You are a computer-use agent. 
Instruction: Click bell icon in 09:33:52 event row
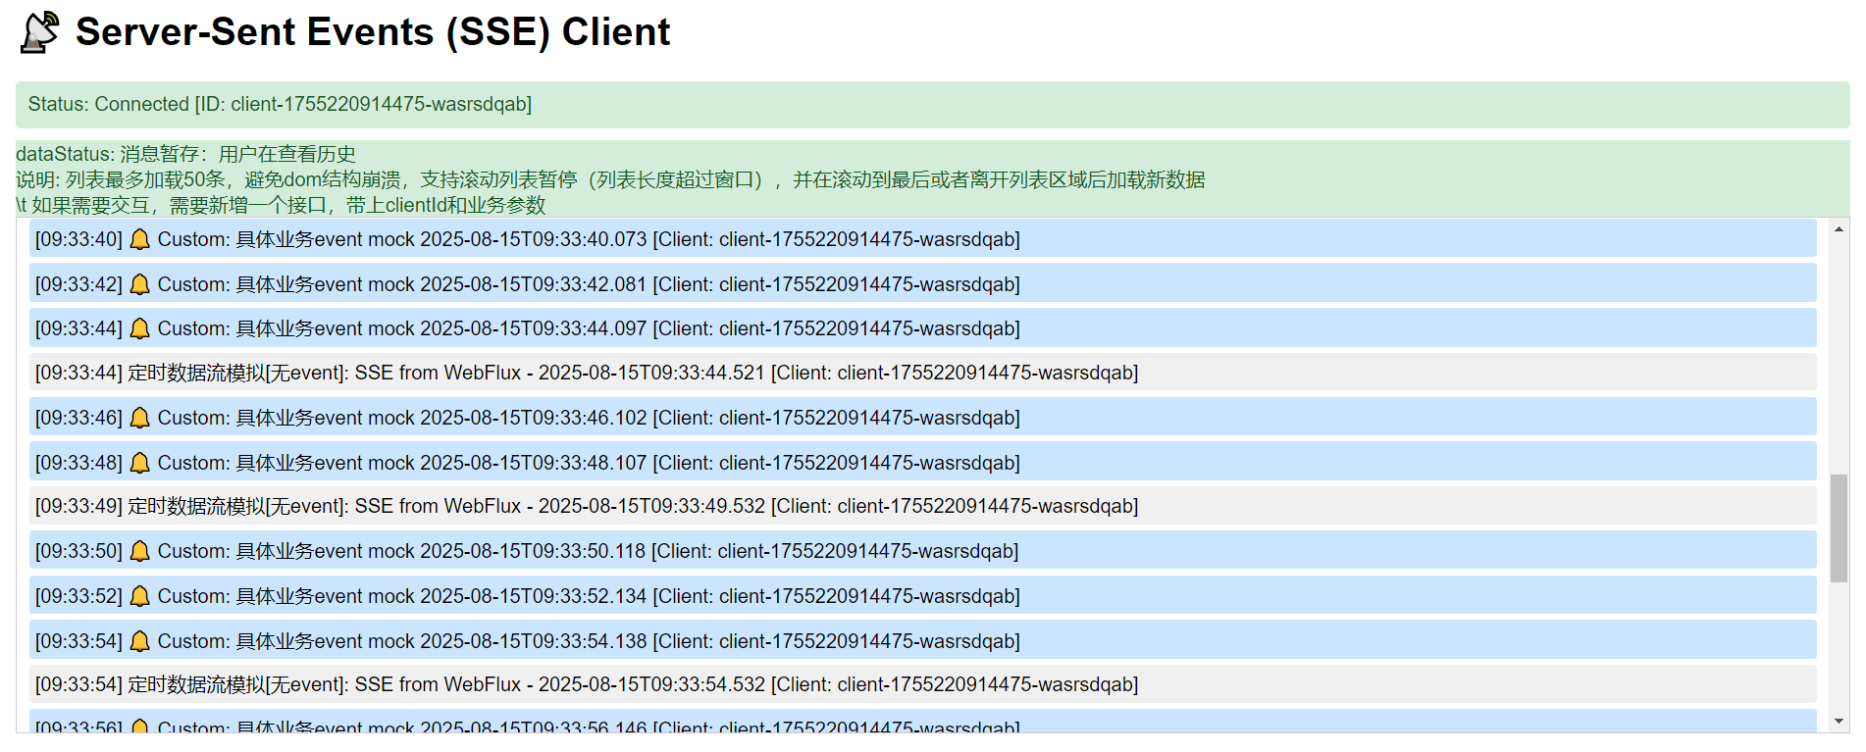click(140, 596)
